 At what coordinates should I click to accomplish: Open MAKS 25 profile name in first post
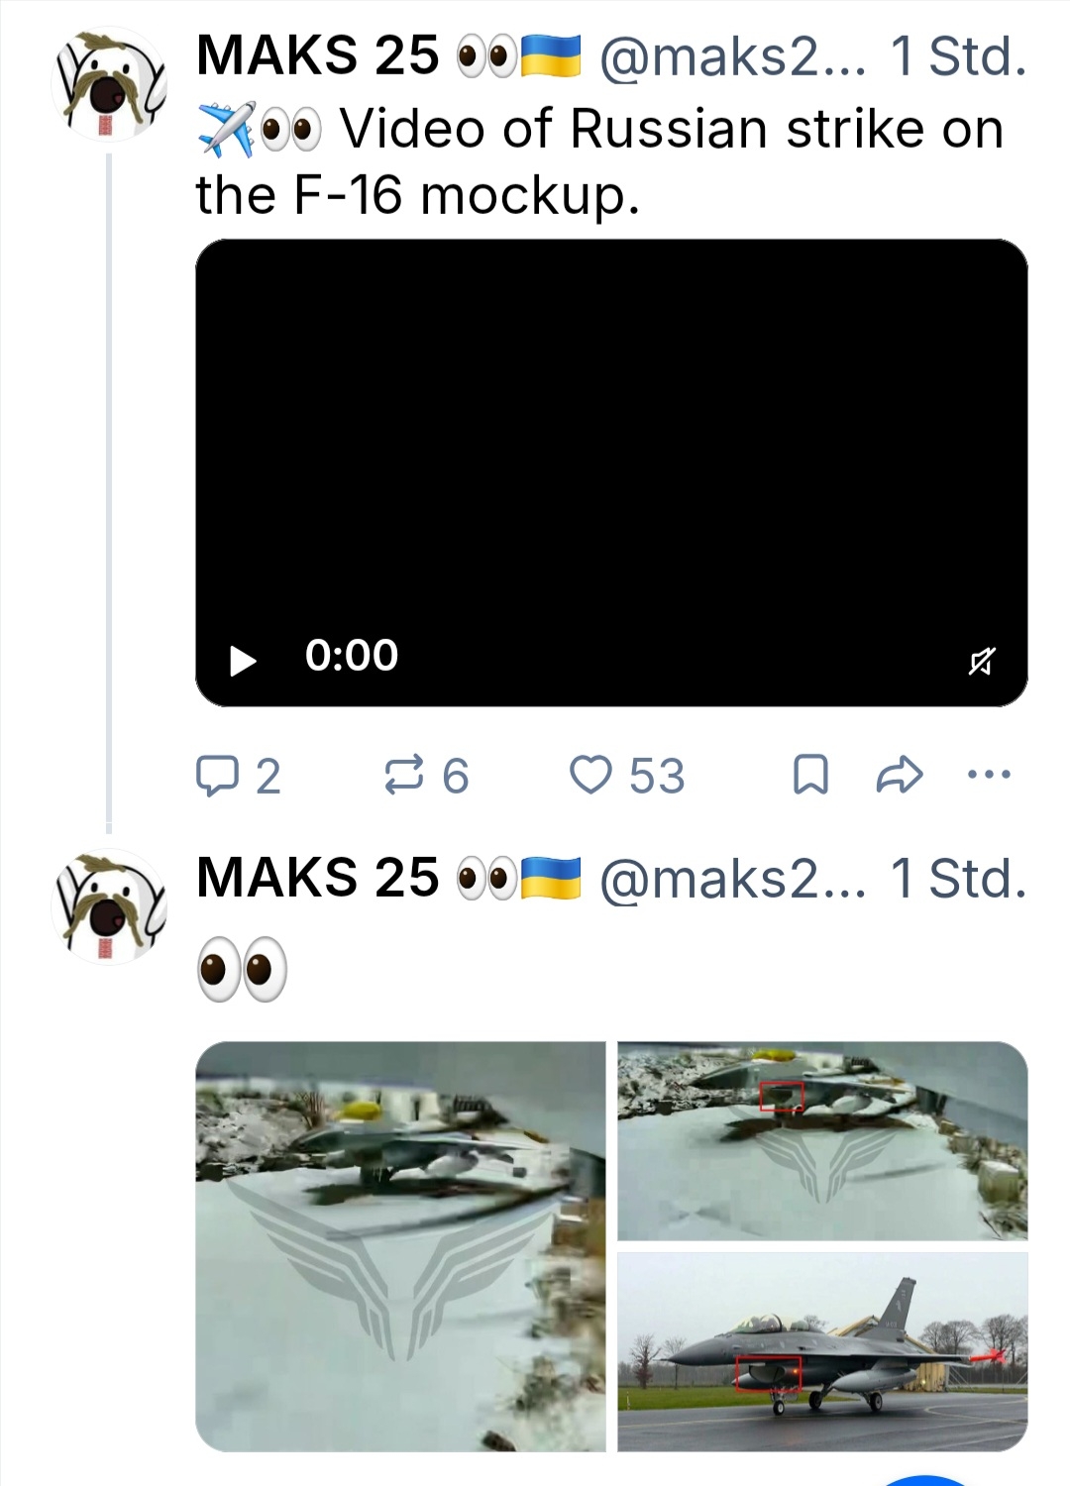point(317,55)
